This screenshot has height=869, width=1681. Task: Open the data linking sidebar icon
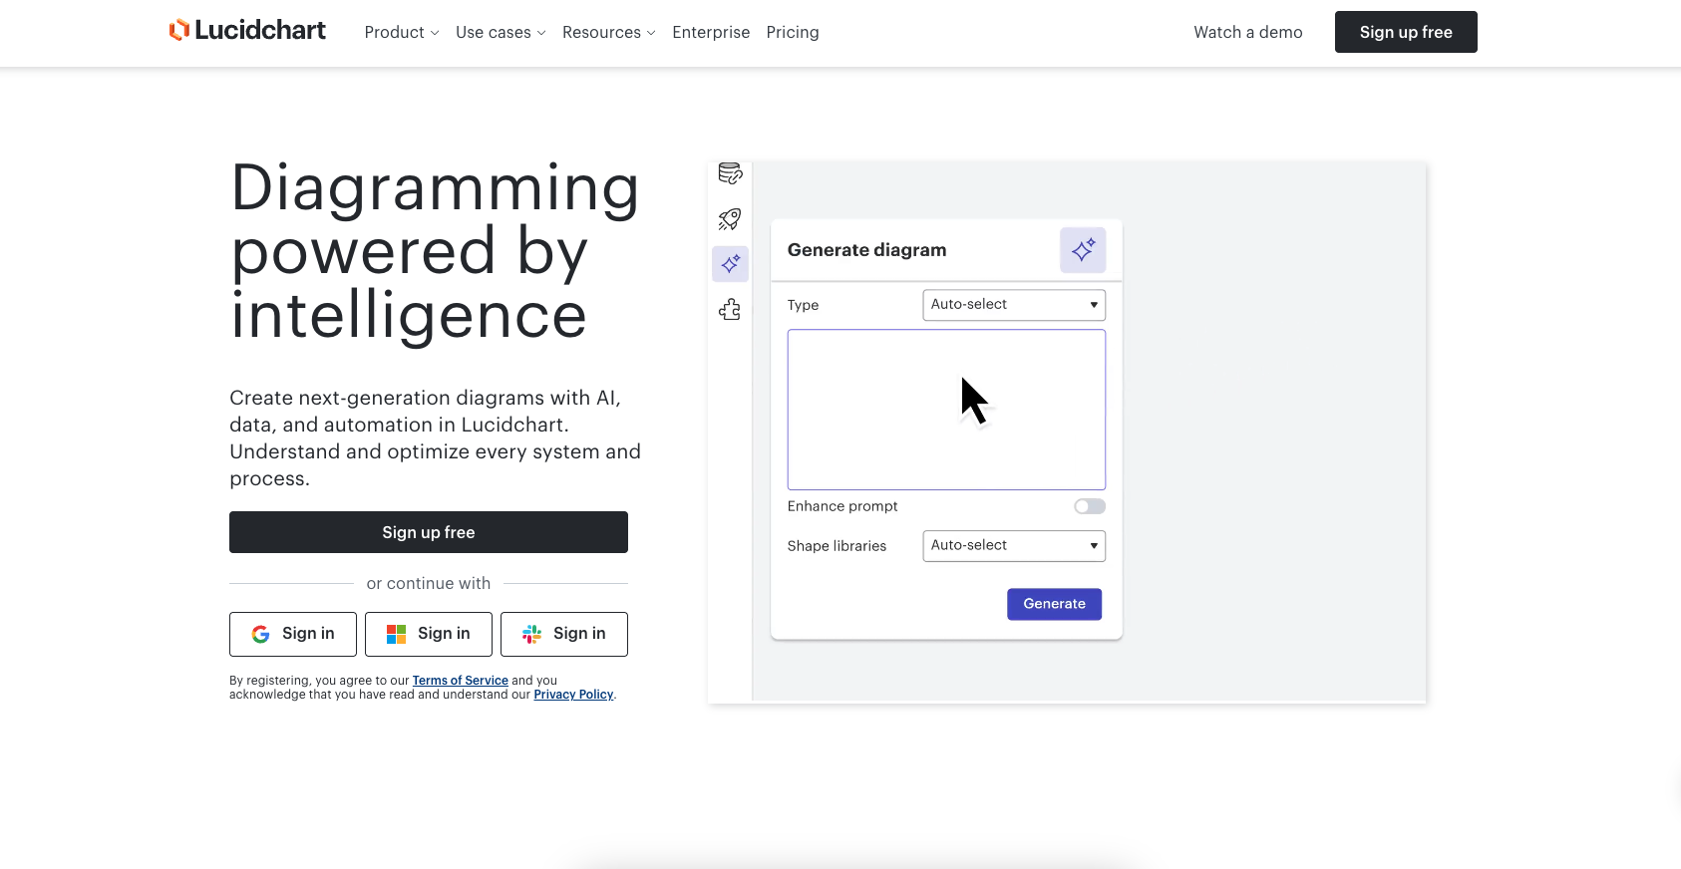point(730,173)
